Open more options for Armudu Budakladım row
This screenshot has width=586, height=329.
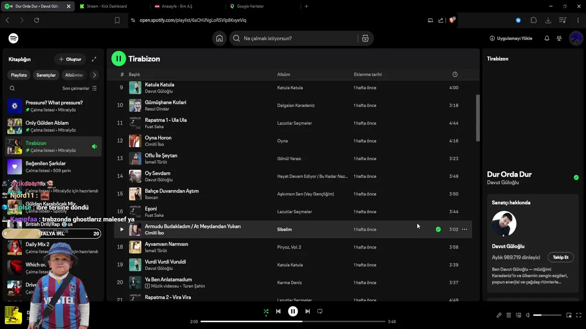464,229
